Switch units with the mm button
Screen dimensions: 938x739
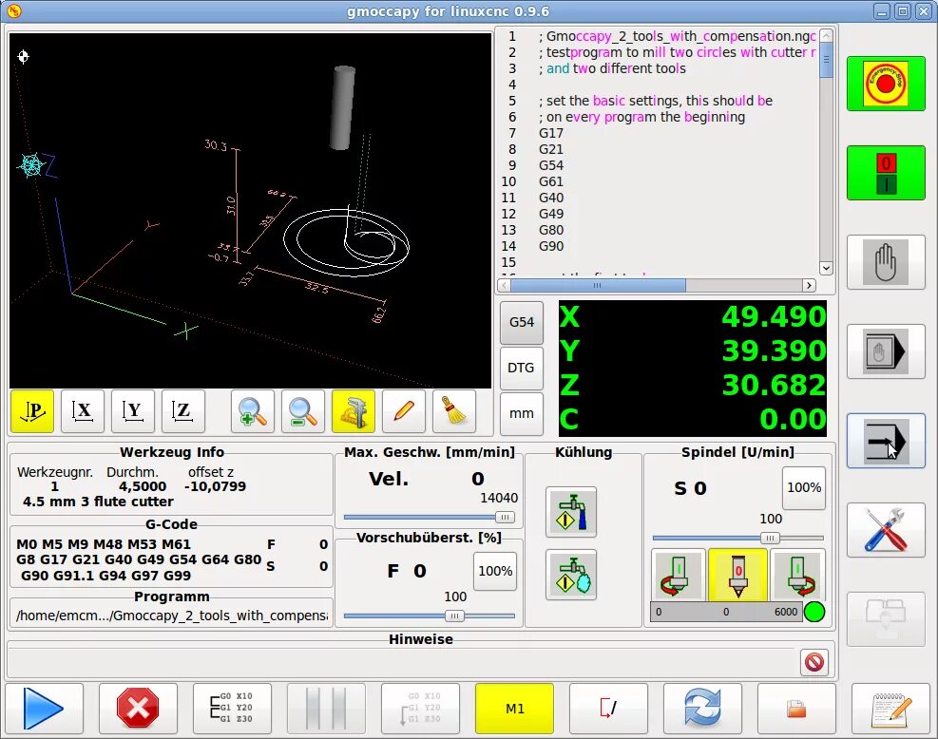(x=522, y=413)
